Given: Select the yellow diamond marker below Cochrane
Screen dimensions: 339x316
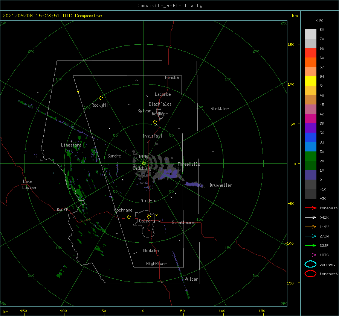Looking at the screenshot, I should (x=129, y=217).
